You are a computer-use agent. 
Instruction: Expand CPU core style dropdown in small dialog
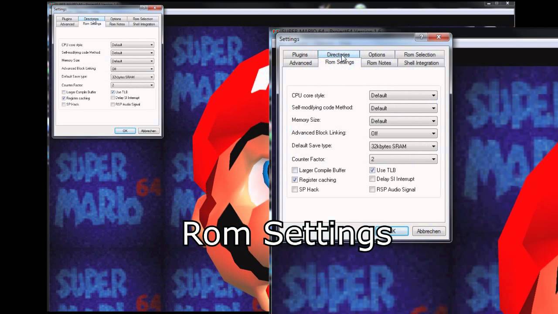point(132,45)
